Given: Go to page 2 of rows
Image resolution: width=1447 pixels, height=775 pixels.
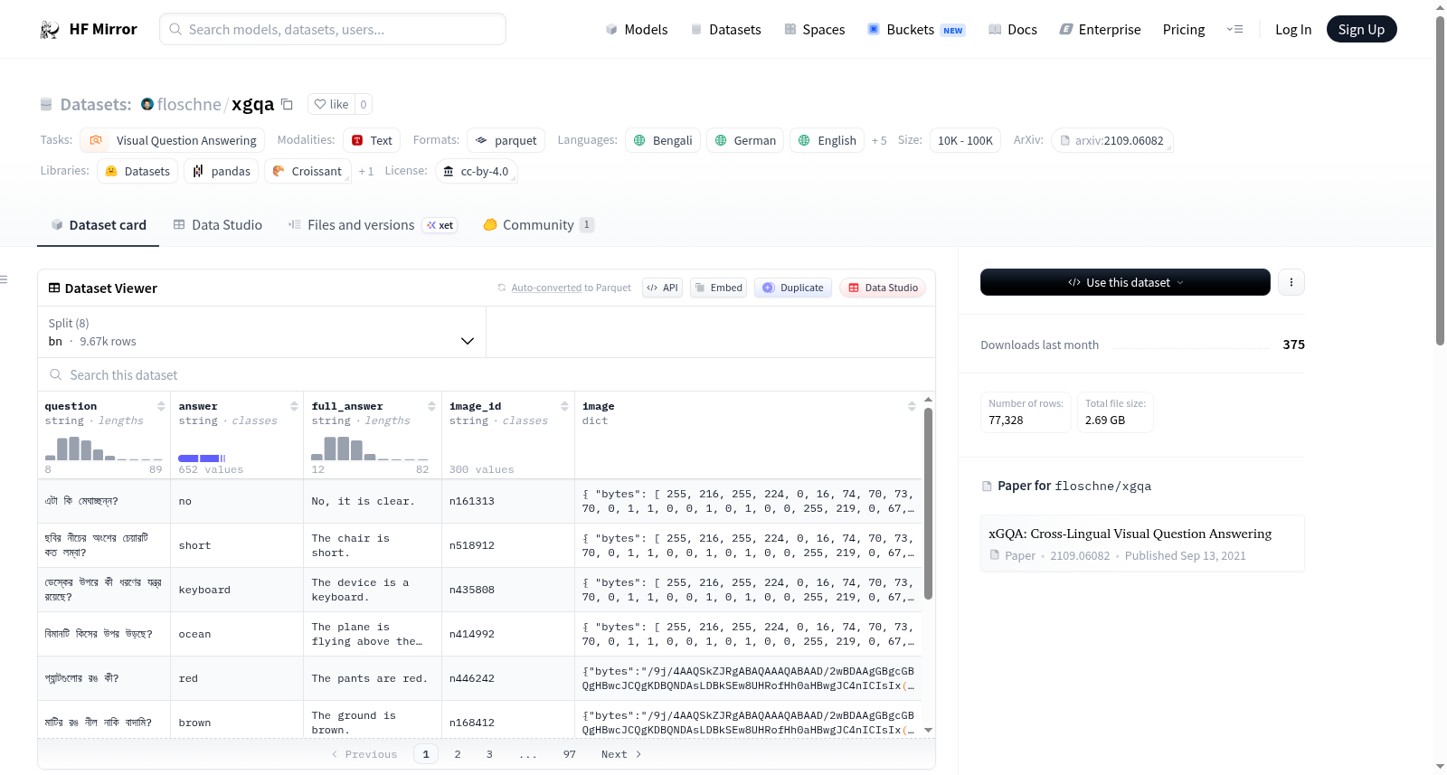Looking at the screenshot, I should coord(458,754).
